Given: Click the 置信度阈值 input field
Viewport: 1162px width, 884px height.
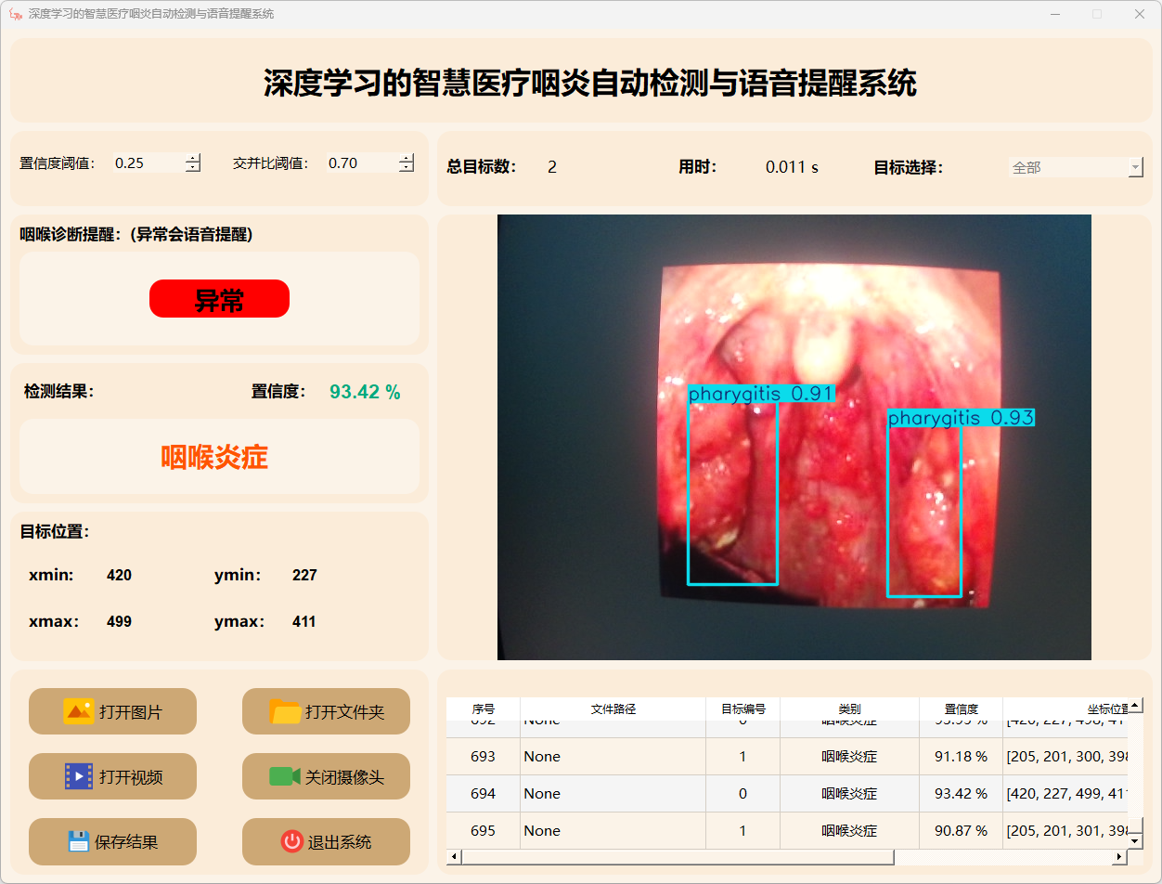Looking at the screenshot, I should click(147, 163).
